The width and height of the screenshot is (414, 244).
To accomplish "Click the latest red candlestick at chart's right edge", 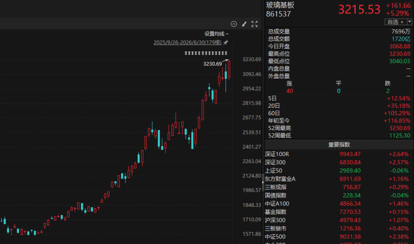I will (229, 69).
